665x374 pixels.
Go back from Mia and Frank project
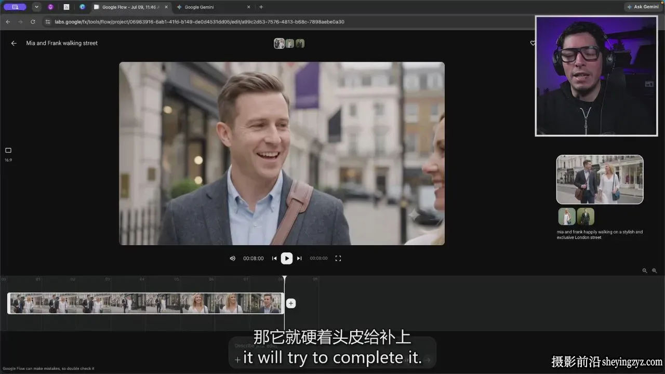[x=14, y=43]
